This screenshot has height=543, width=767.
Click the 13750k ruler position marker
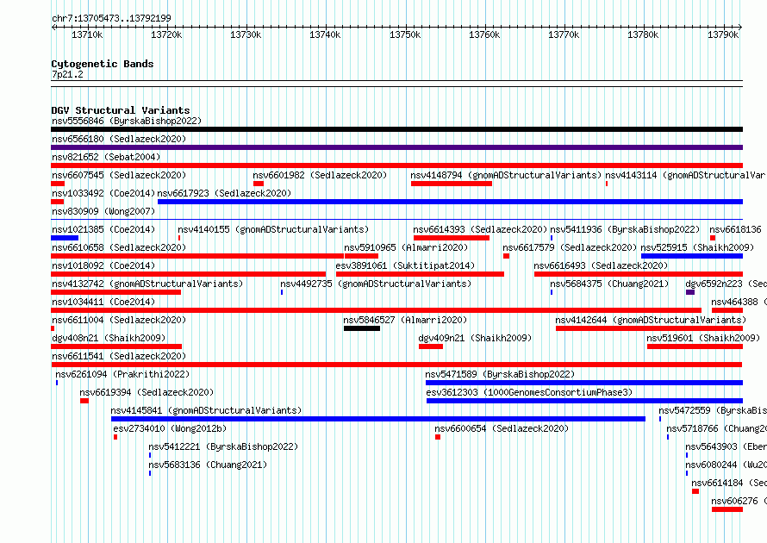pos(405,34)
